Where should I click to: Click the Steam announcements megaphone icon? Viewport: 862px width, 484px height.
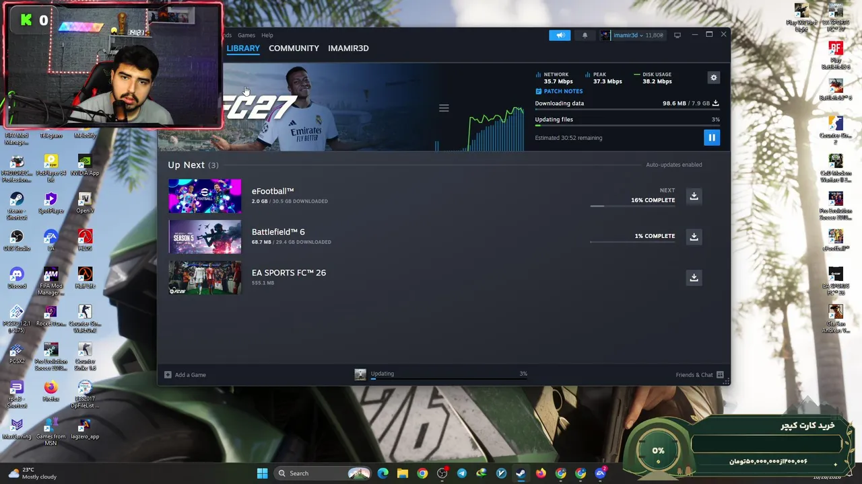pos(560,36)
